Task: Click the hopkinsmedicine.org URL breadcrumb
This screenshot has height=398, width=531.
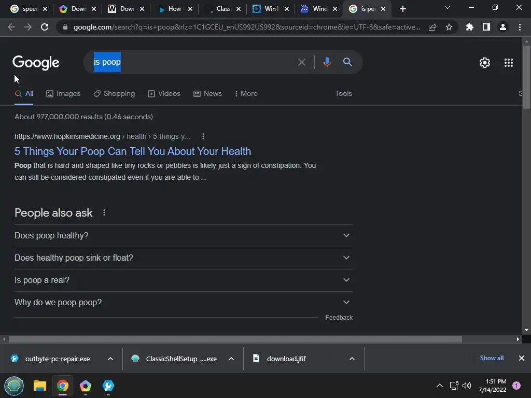Action: tap(102, 136)
